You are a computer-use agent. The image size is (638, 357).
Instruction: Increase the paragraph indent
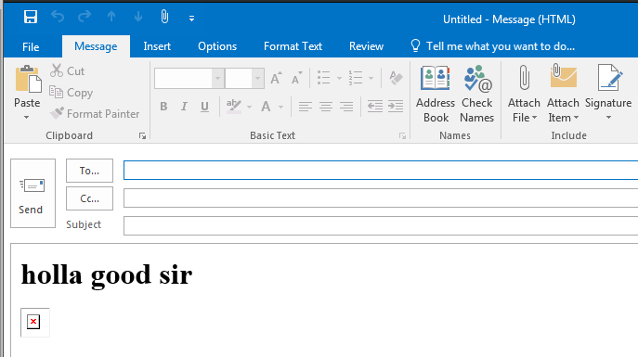396,107
